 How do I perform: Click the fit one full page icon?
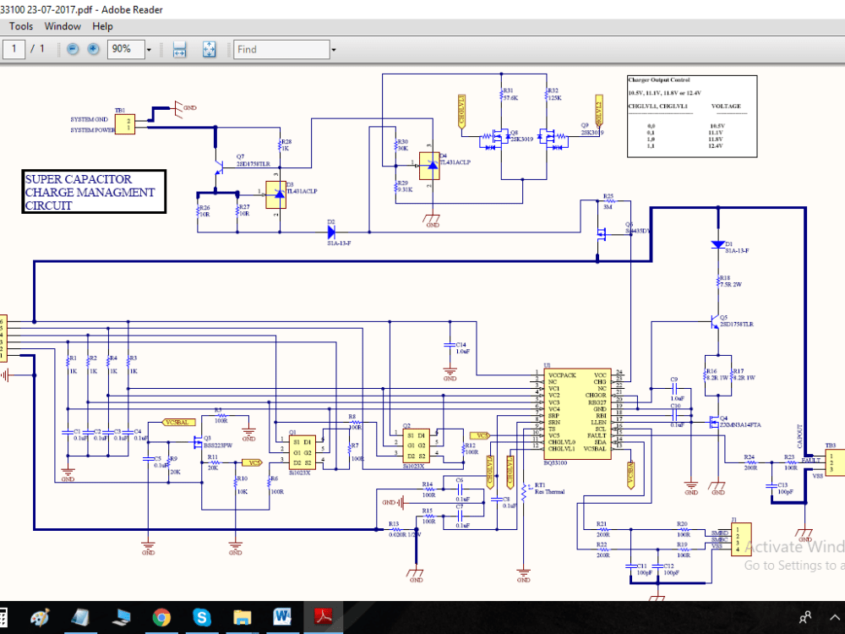click(209, 49)
